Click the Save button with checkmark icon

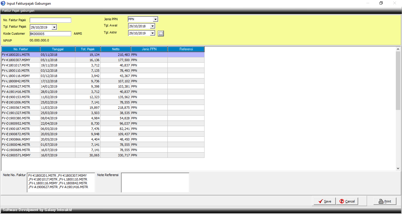click(324, 201)
